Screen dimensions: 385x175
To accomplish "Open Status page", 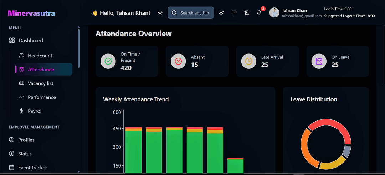I will pos(25,154).
